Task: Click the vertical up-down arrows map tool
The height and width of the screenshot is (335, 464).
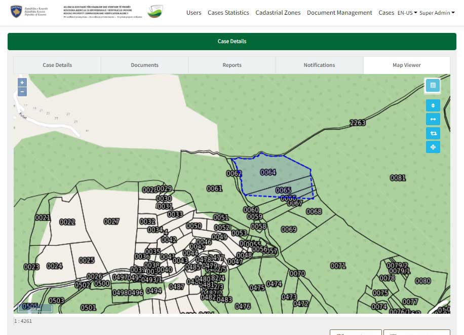Action: point(433,106)
